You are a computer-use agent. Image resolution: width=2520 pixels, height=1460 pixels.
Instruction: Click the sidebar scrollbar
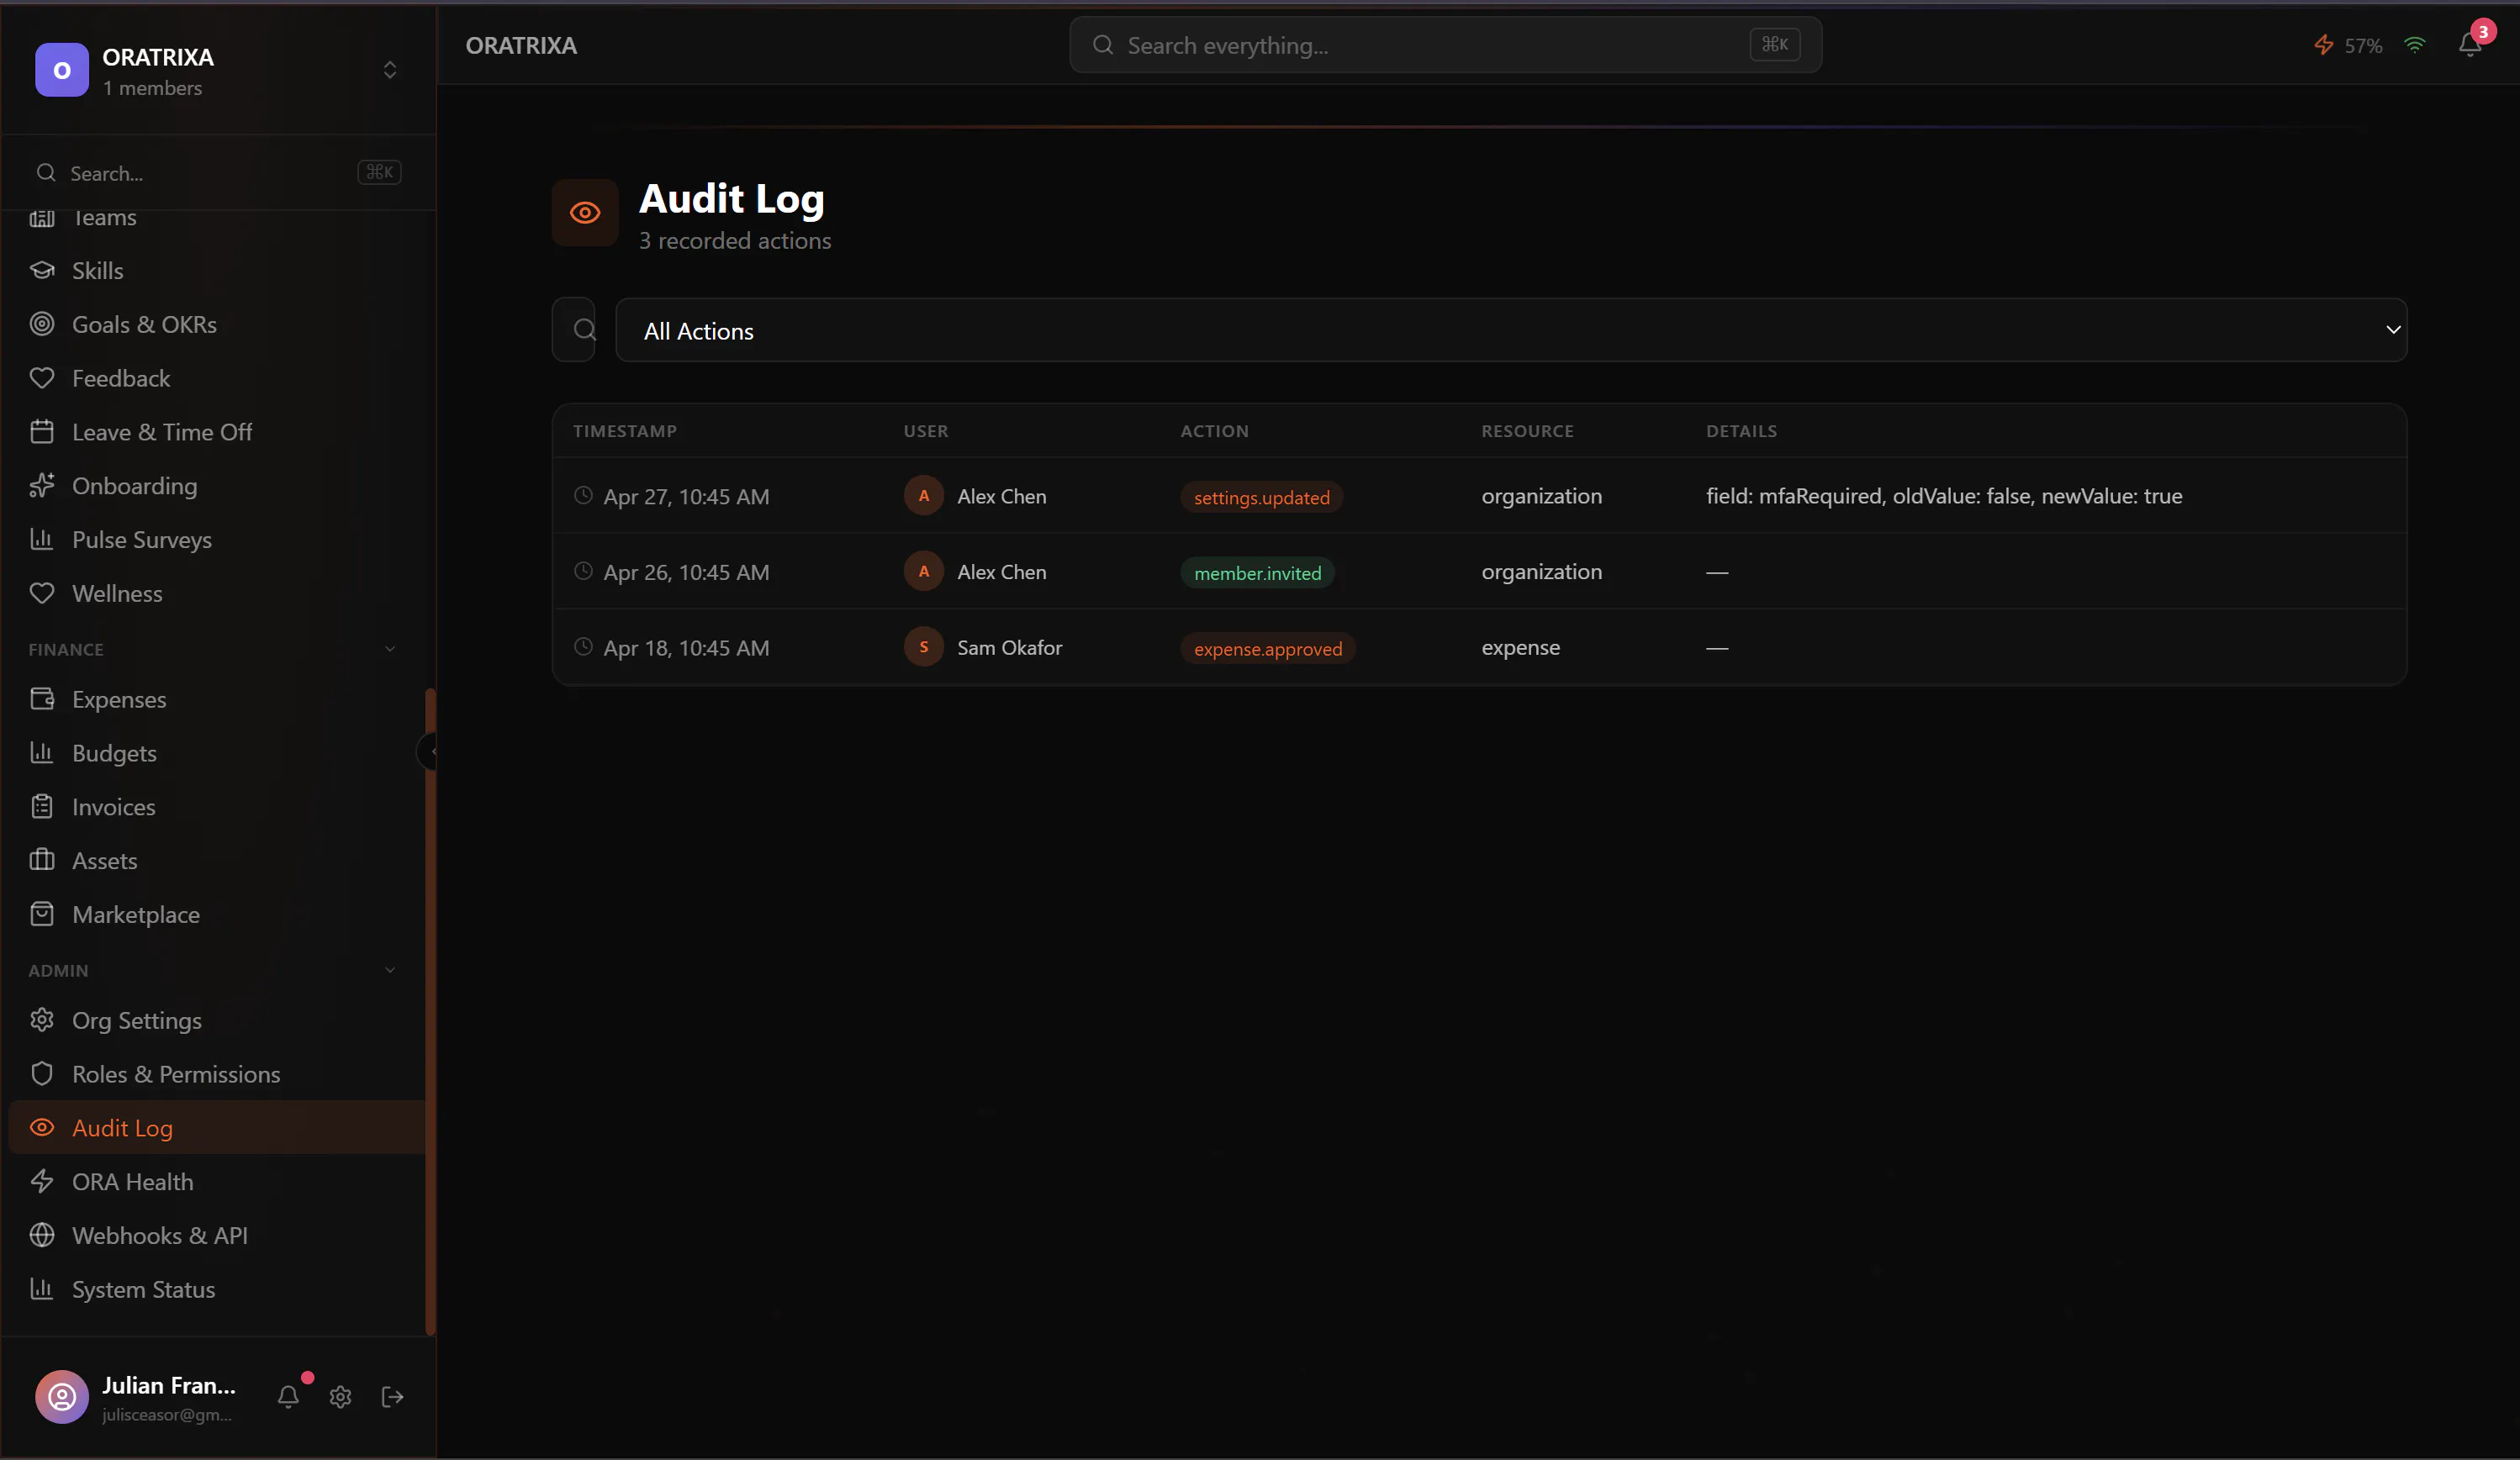click(x=431, y=1011)
